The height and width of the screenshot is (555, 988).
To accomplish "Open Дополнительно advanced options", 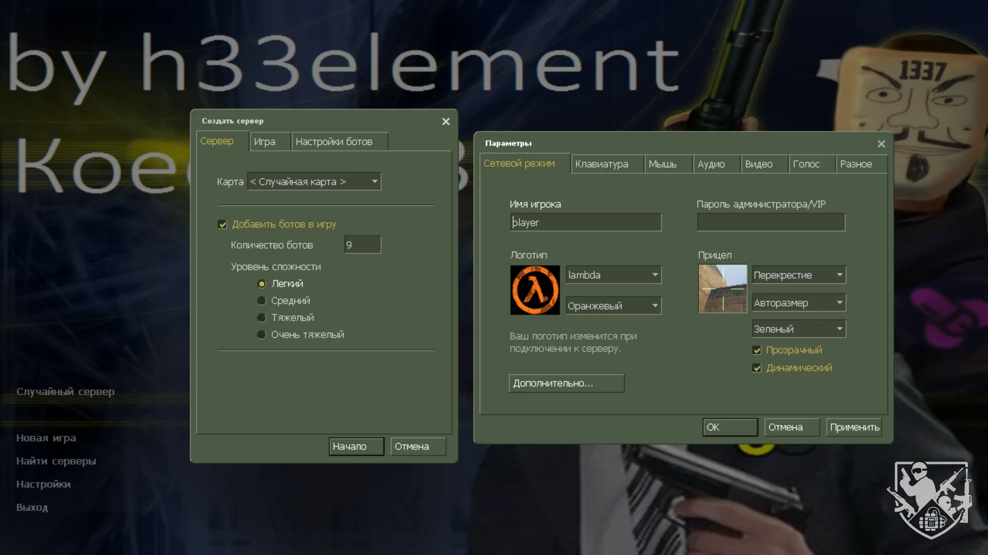I will pos(566,383).
